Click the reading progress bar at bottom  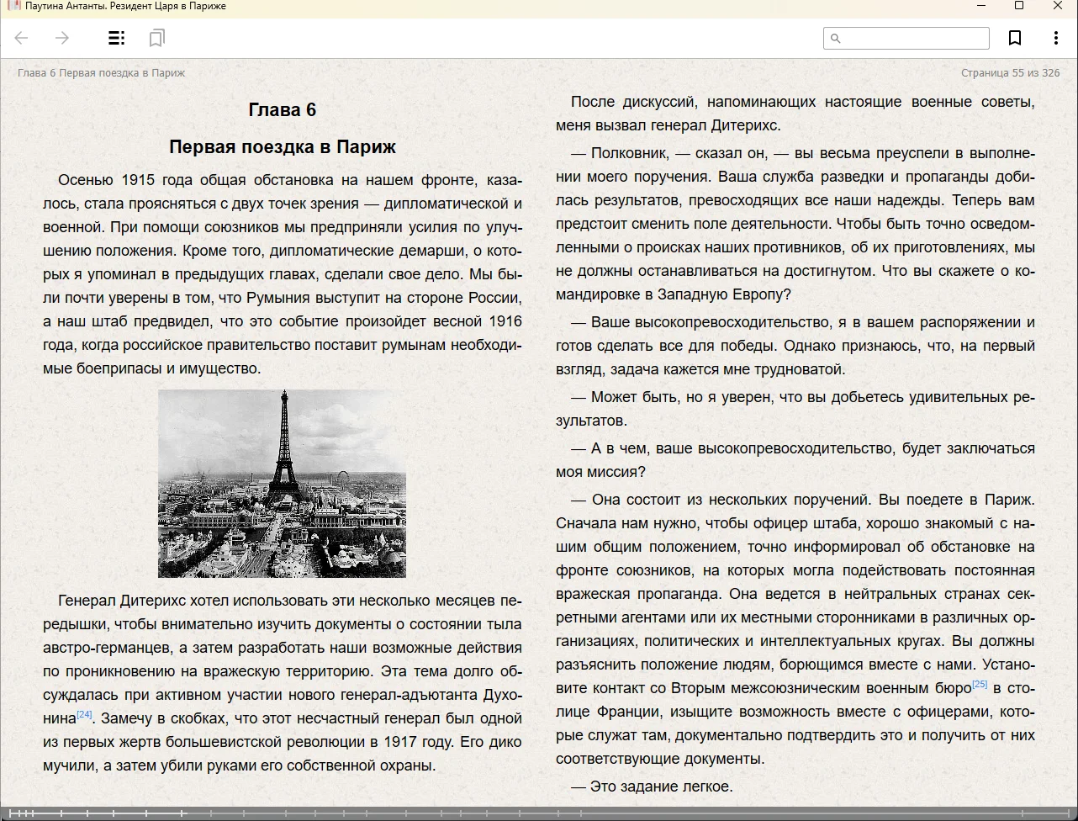(x=538, y=813)
